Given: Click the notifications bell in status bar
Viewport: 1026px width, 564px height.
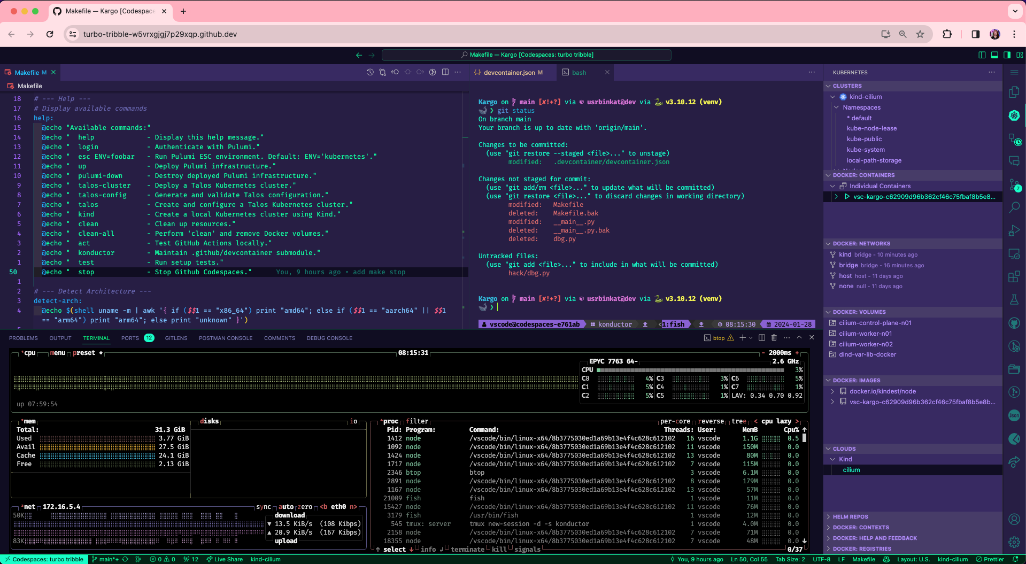Looking at the screenshot, I should [1015, 559].
